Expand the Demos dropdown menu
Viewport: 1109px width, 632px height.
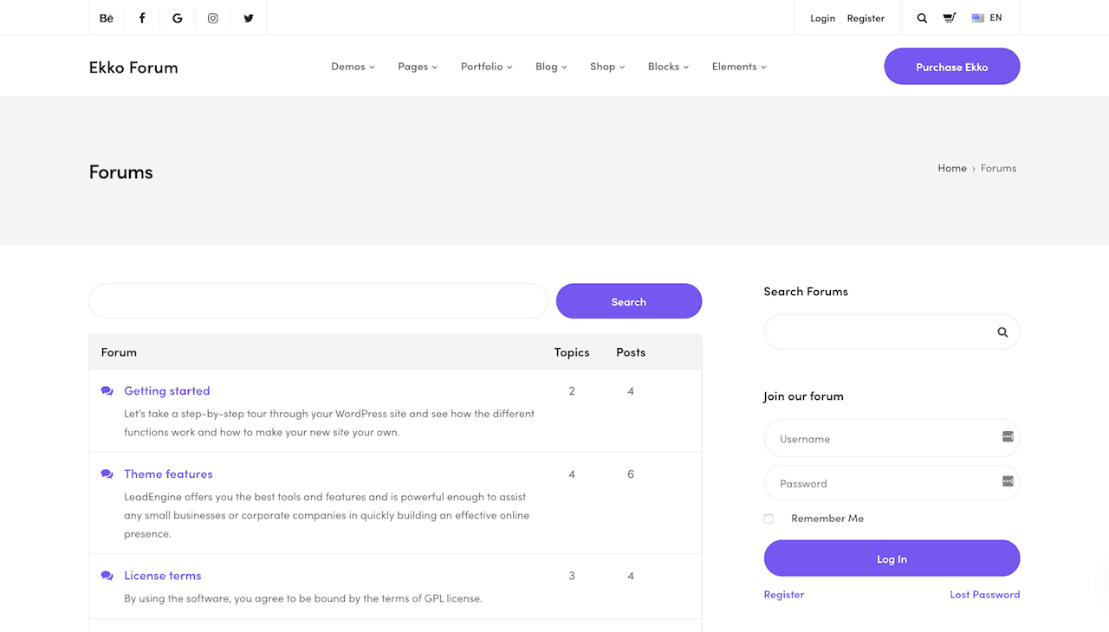353,67
